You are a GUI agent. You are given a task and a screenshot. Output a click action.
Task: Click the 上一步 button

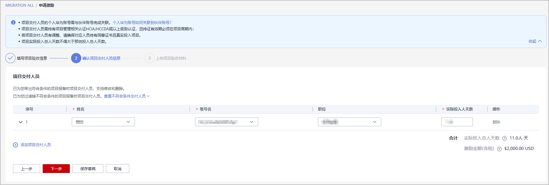pos(27,169)
